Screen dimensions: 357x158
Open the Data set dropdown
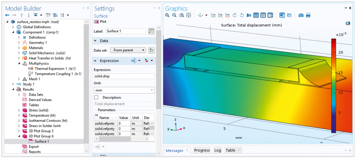tap(128, 50)
